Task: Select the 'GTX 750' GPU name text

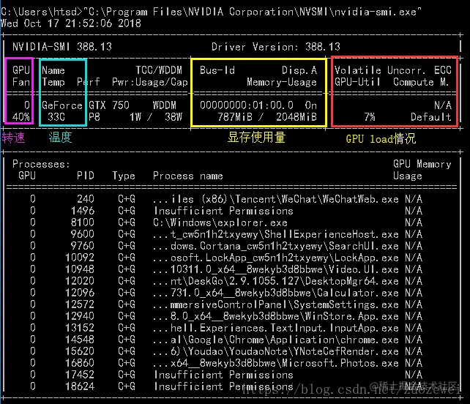Action: pos(109,105)
